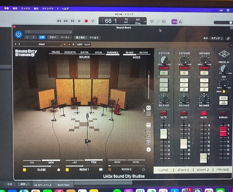Toggle the cycle loop icon in transport
The image size is (233, 192).
[93, 21]
